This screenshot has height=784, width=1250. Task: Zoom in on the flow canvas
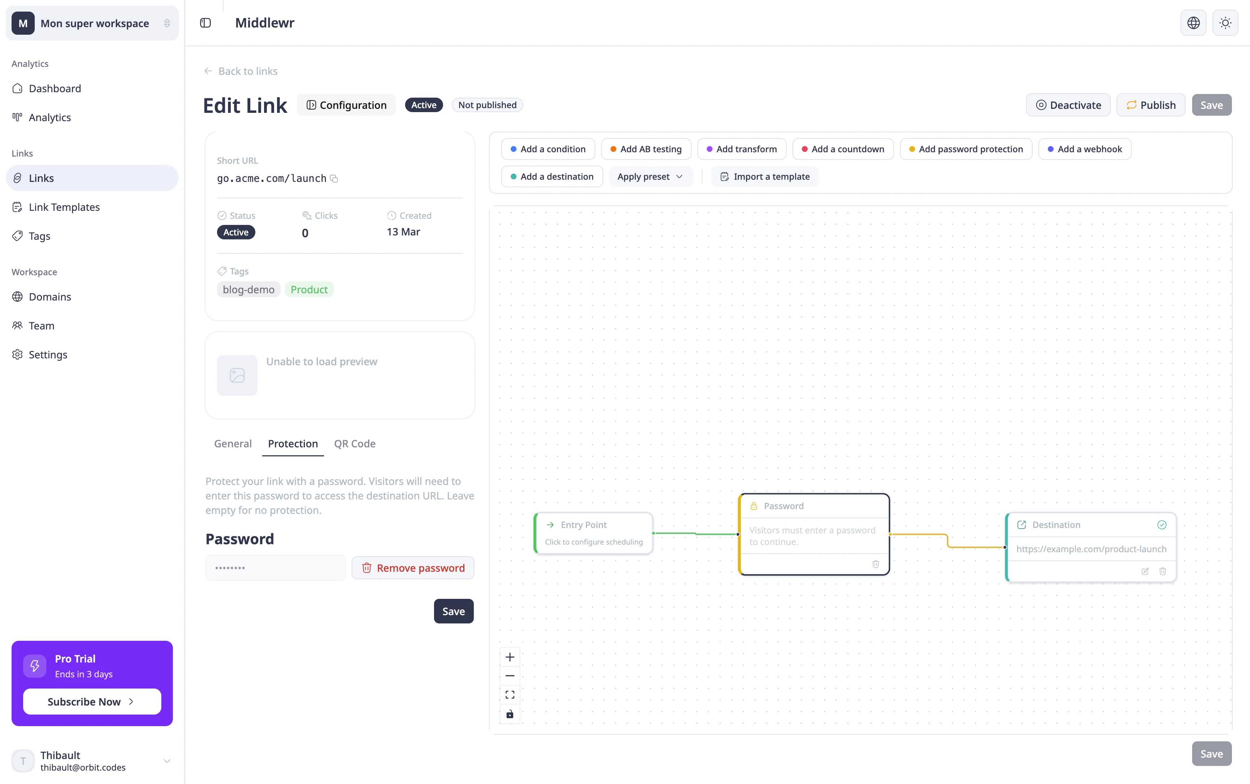pos(510,657)
